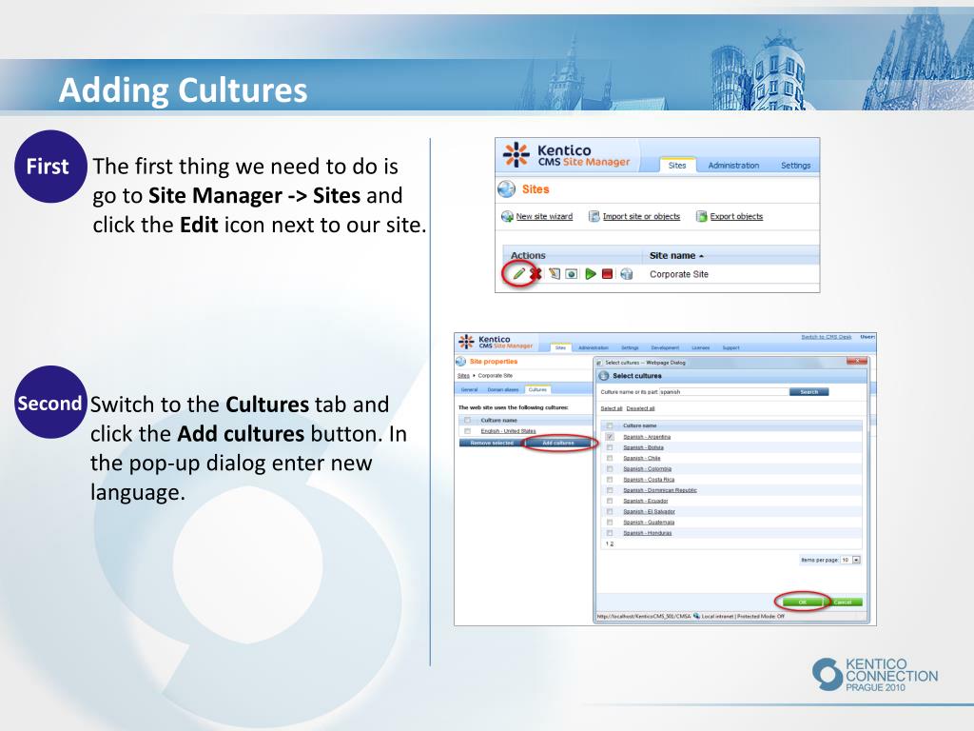
Task: Click the English - United States culture link
Action: click(x=508, y=431)
